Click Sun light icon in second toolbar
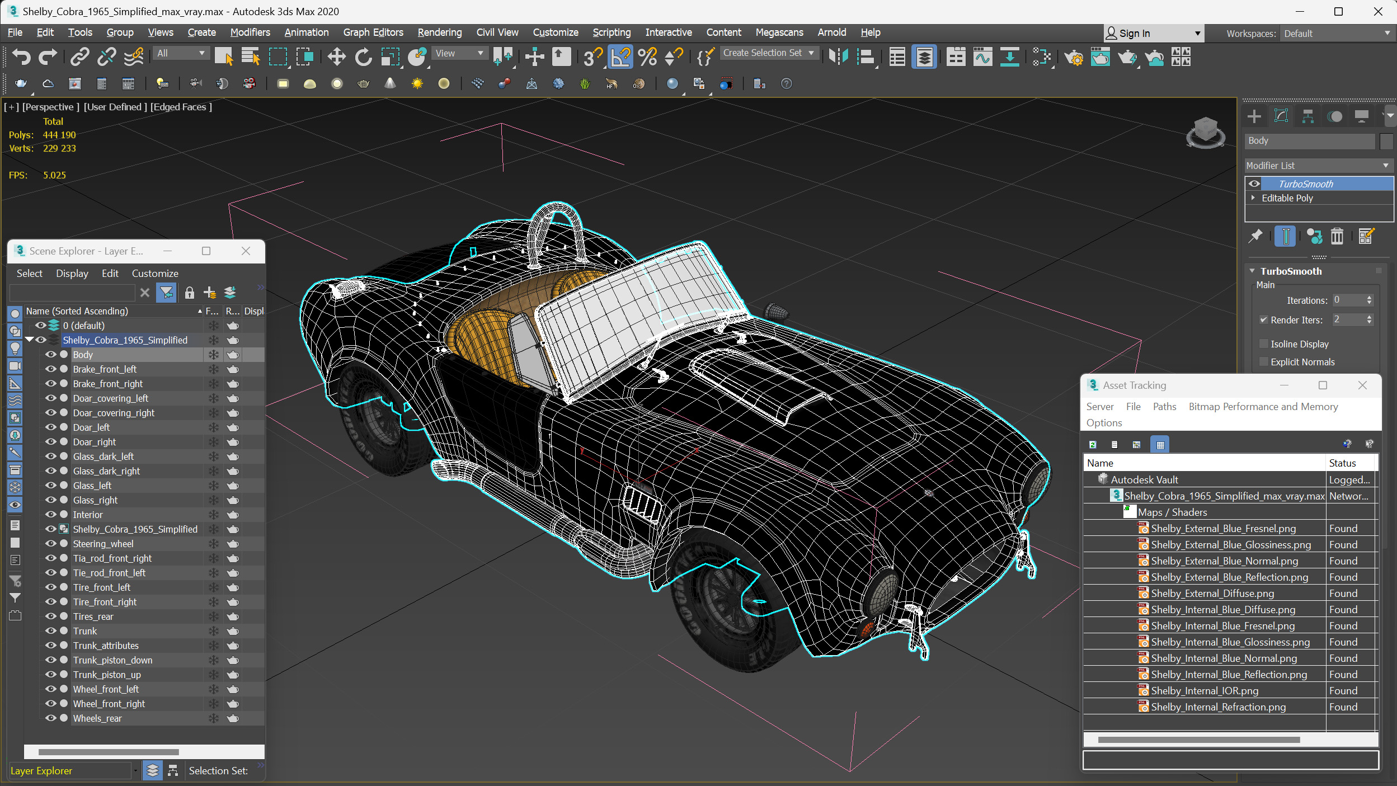Screen dimensions: 1397x786 [x=417, y=83]
